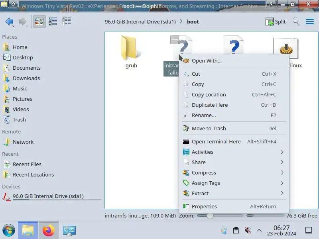Open Pictures in Places

[x=22, y=99]
